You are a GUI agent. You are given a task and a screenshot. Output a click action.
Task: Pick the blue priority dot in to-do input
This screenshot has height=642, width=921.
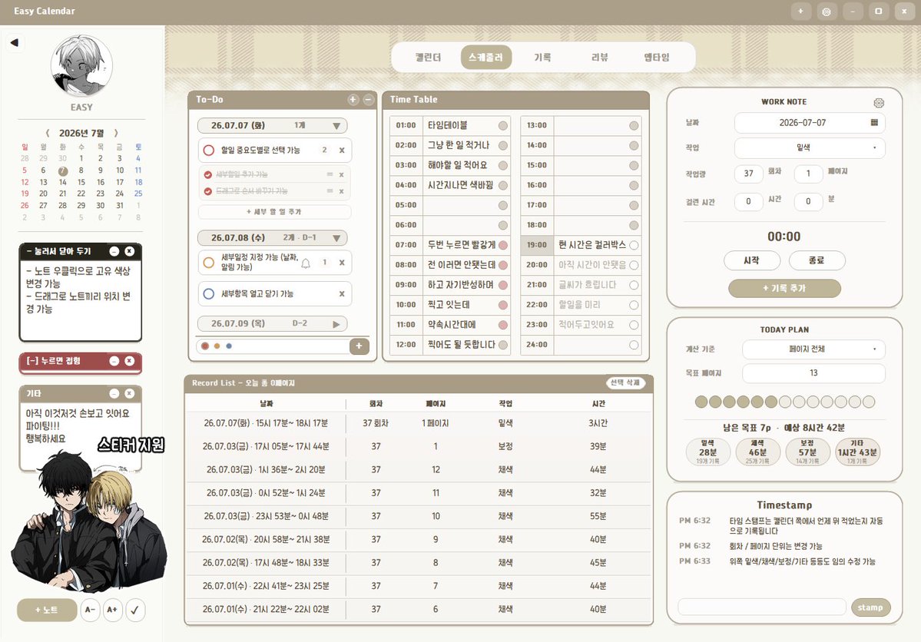point(229,346)
